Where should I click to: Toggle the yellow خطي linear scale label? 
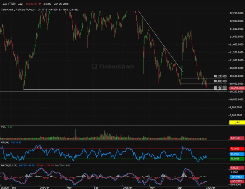tap(237, 123)
